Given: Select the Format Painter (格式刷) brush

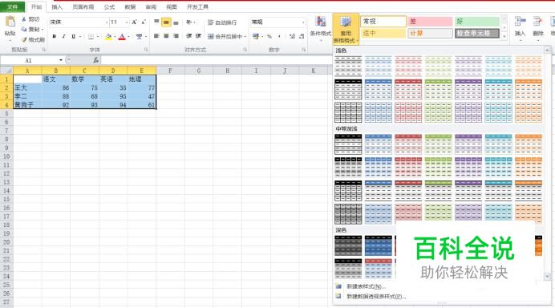Looking at the screenshot, I should [24, 39].
